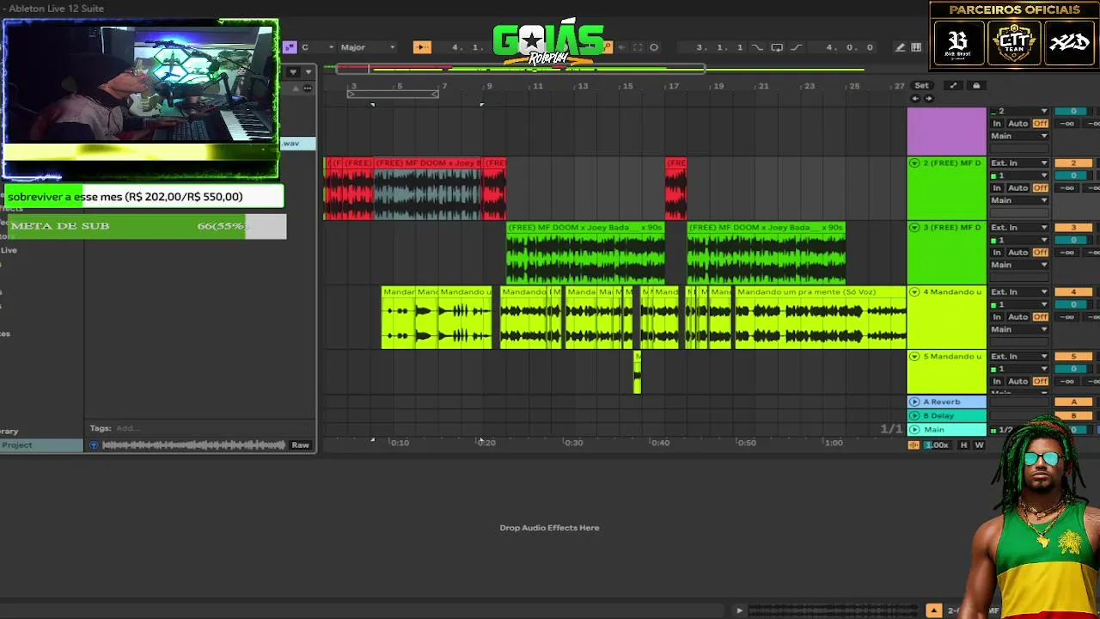Click the orange triangle at bottom right
1100x619 pixels.
[x=934, y=611]
